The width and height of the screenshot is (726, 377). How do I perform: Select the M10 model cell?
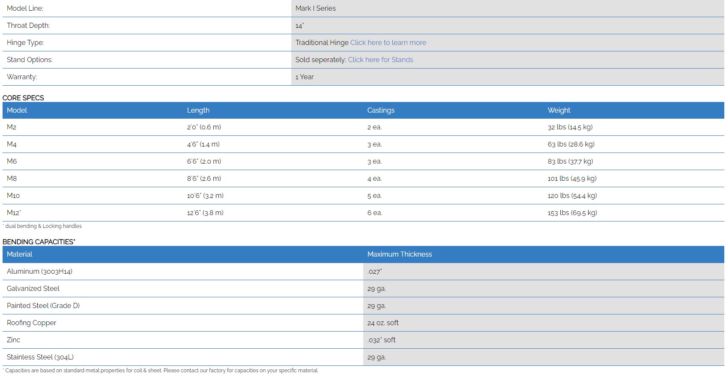pos(13,195)
